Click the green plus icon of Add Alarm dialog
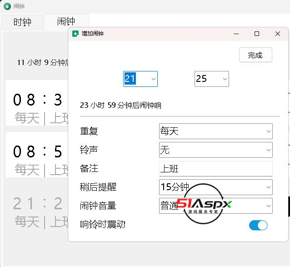 [x=75, y=34]
